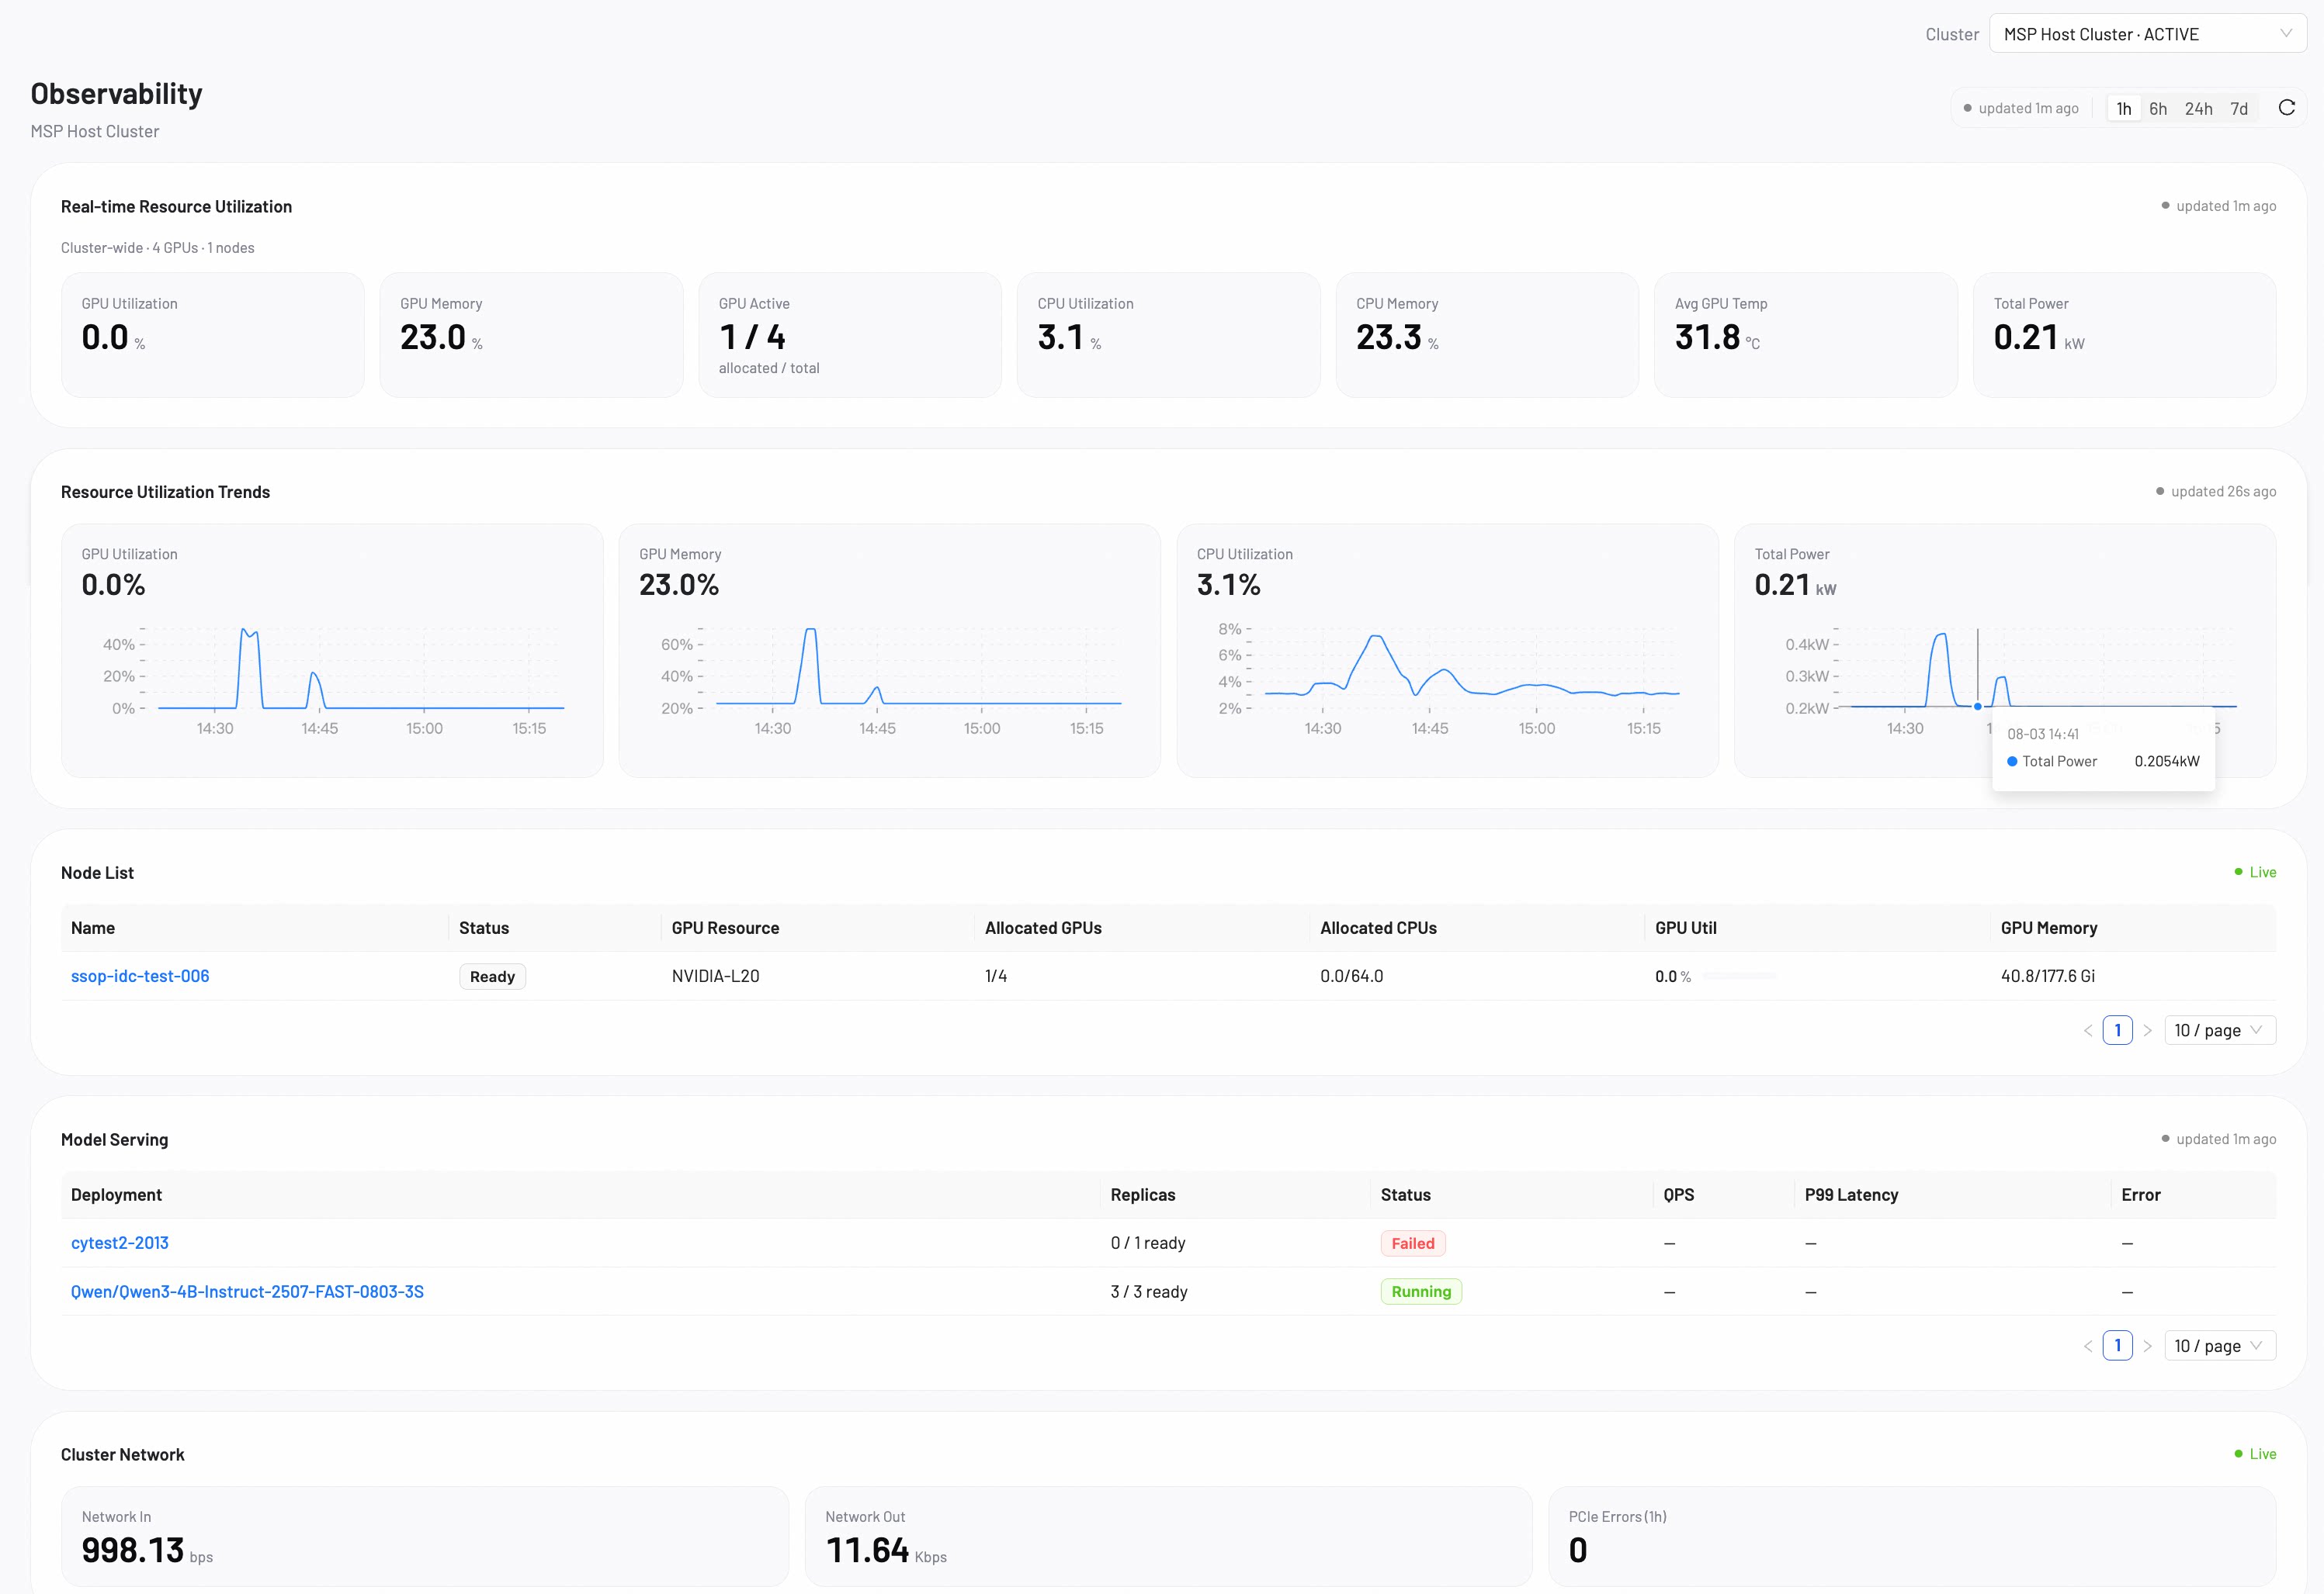Open Model Serving 10 / page dropdown
Screen dimensions: 2324x1594
click(x=2220, y=1346)
